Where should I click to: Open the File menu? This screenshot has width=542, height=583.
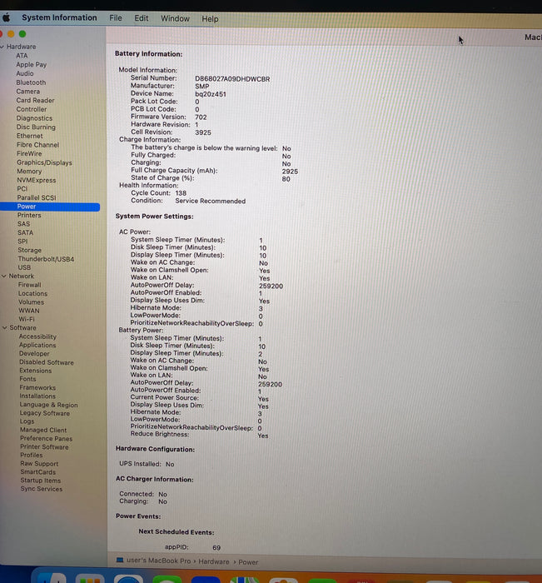(116, 17)
